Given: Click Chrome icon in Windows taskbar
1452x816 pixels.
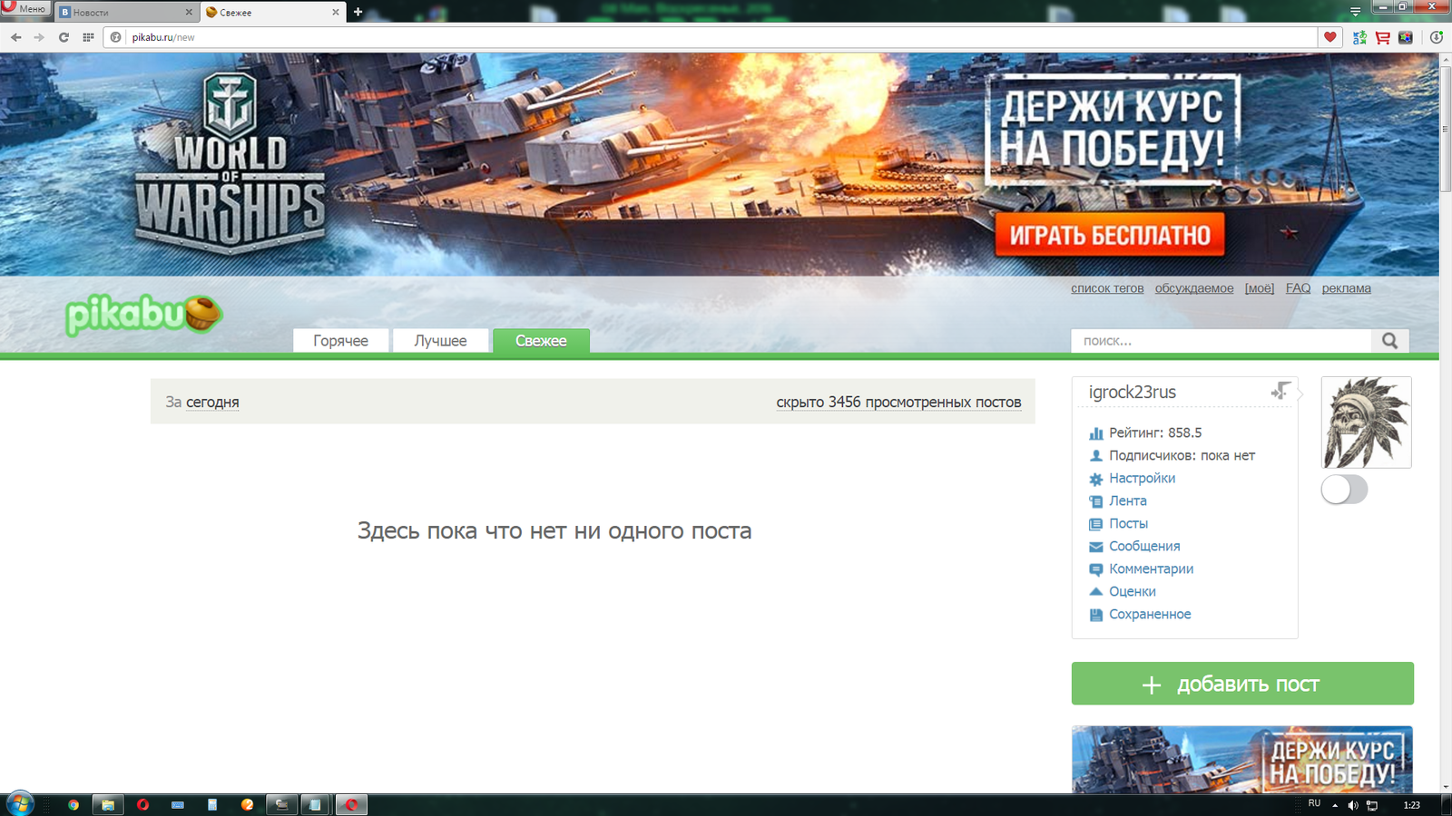Looking at the screenshot, I should pos(74,804).
